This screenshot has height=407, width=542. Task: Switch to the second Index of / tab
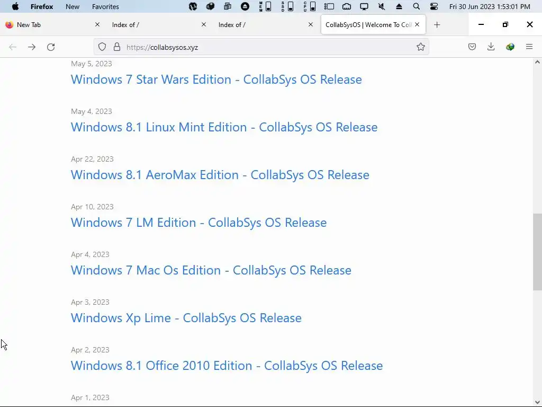[x=264, y=24]
